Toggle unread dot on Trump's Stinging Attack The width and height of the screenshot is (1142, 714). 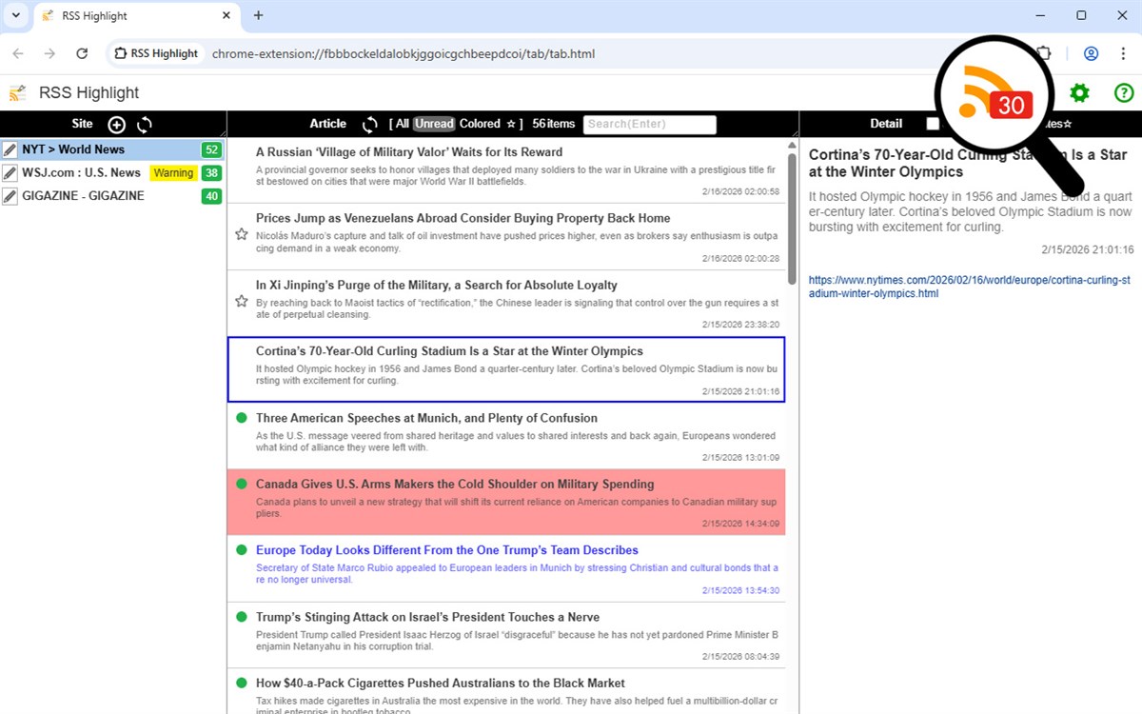(x=241, y=617)
